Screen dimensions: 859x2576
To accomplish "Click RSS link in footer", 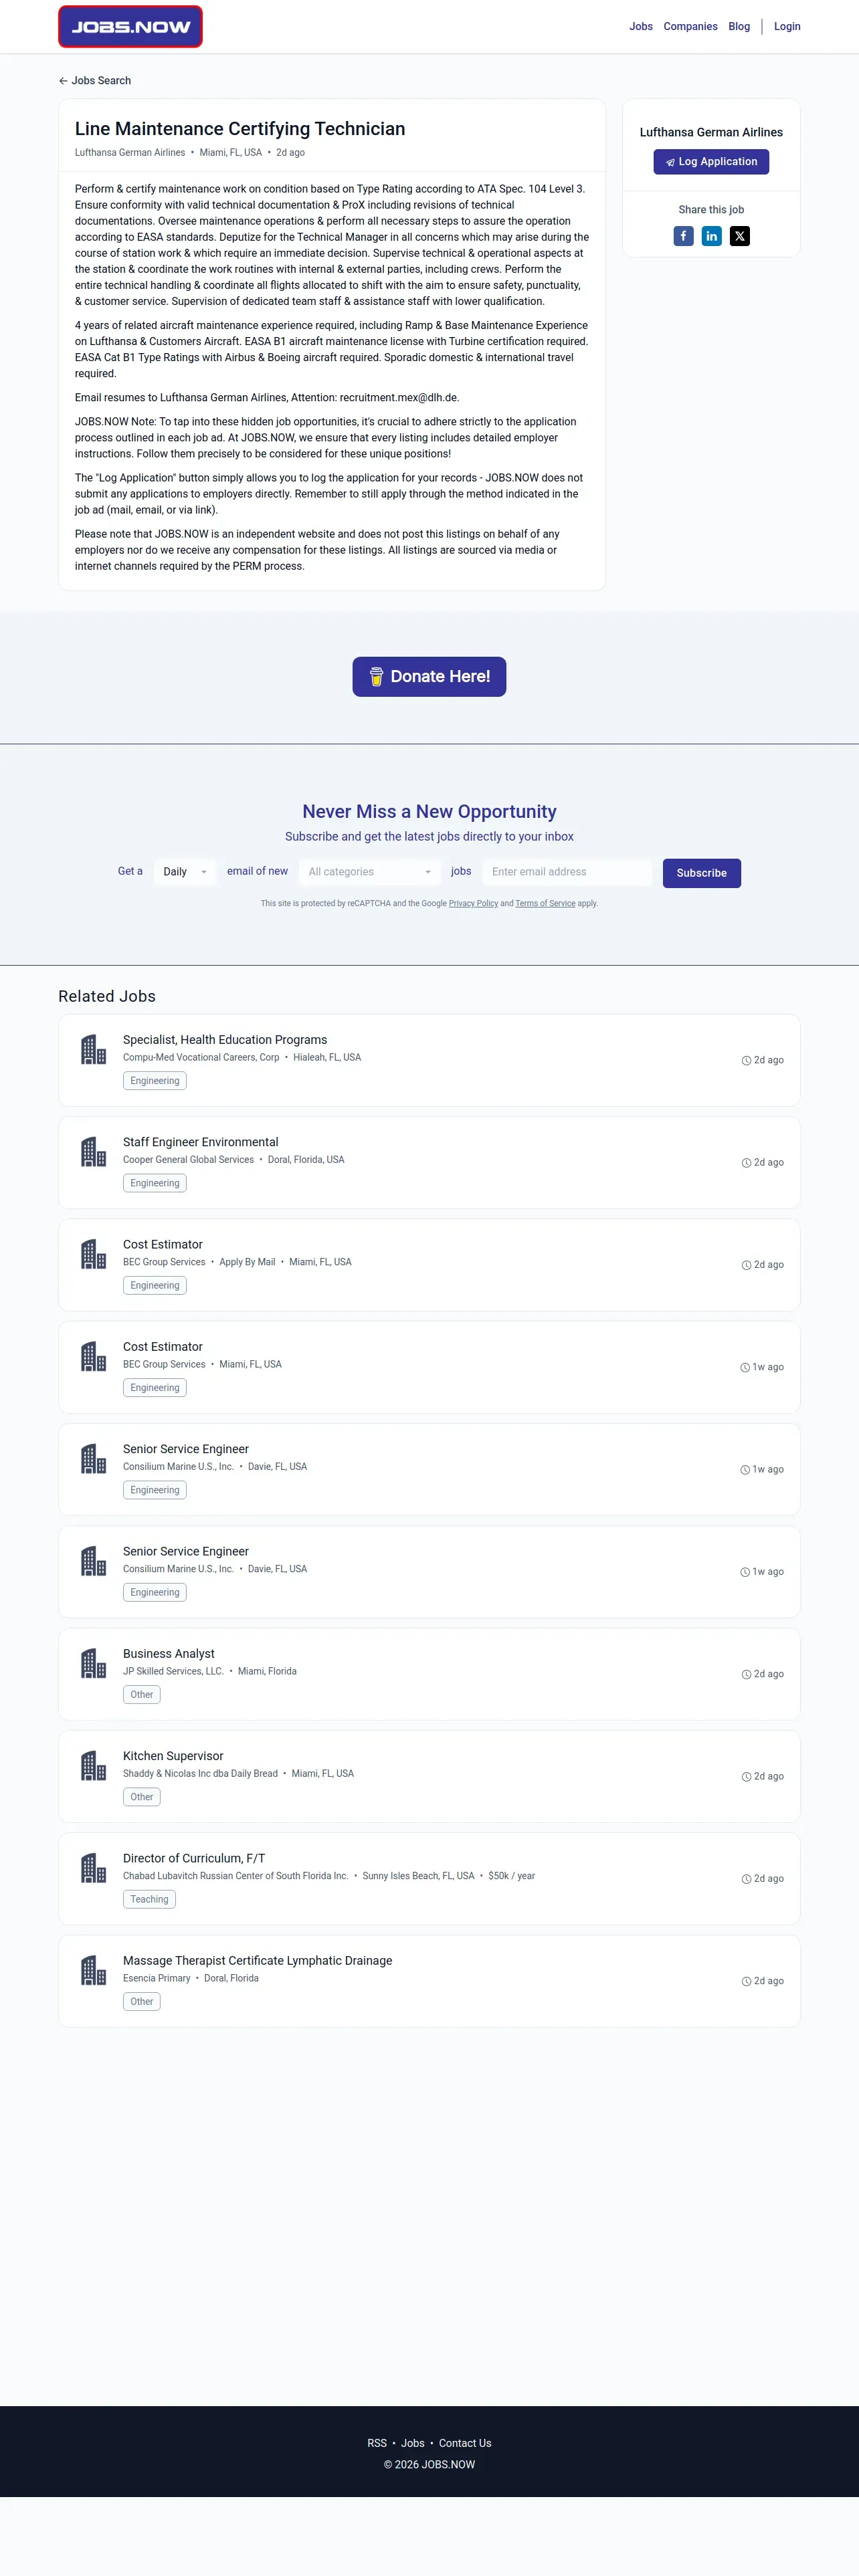I will click(x=377, y=2443).
